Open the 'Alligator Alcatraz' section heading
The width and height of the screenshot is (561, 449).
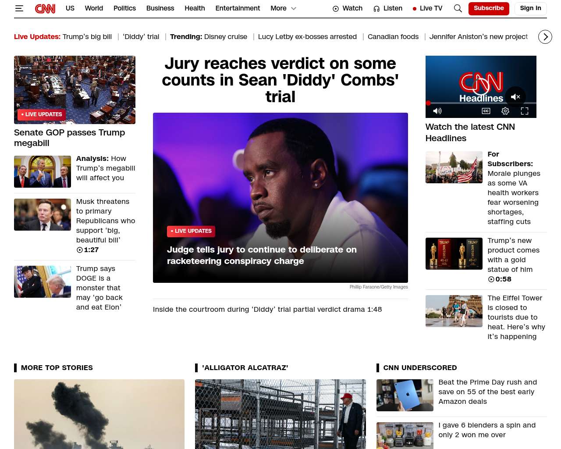[x=245, y=368]
